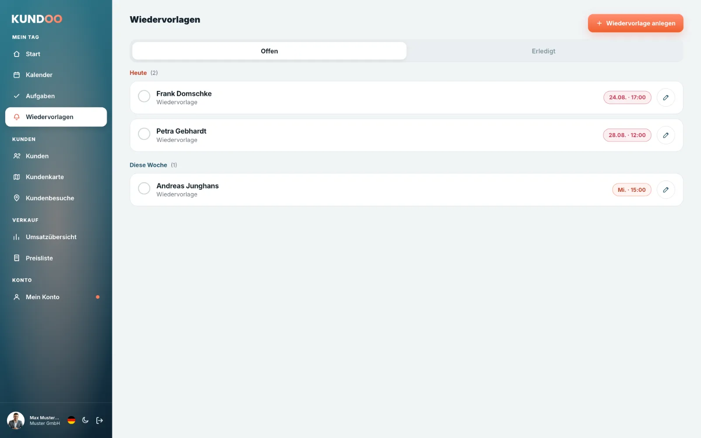This screenshot has height=438, width=701.
Task: Click the Umsatzübersicht bar chart icon
Action: 17,237
